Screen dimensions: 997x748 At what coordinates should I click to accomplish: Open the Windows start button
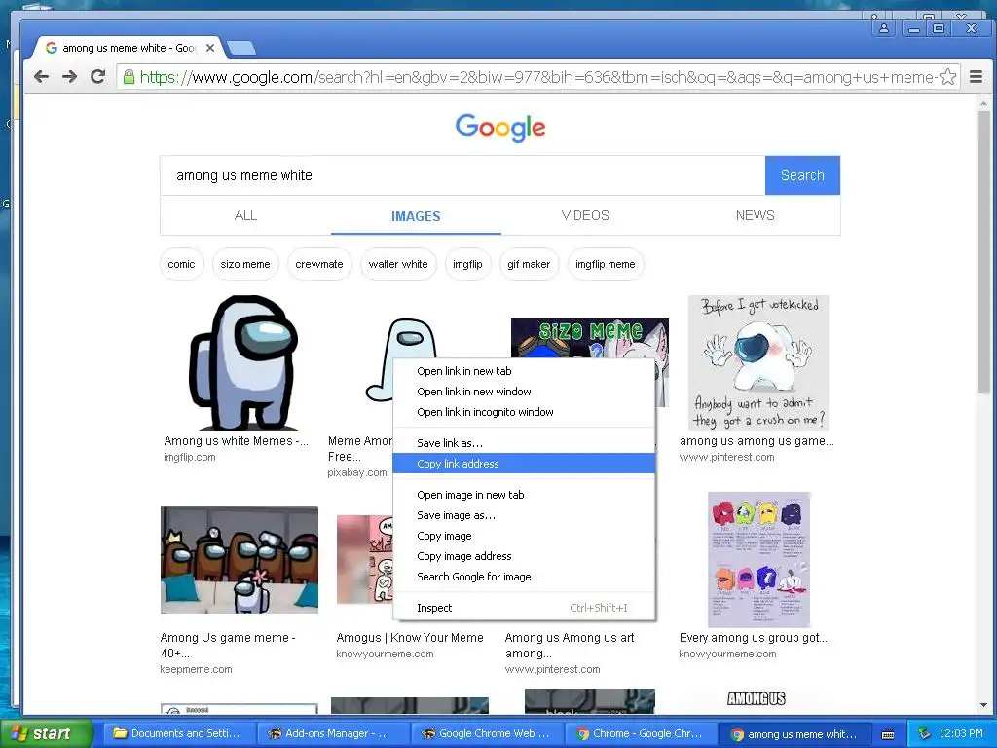(46, 733)
